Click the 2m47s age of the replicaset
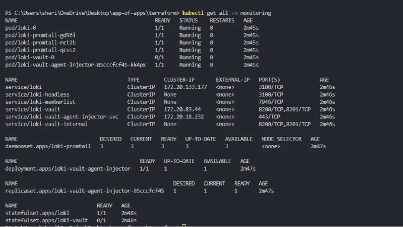Screen dimensions: 403x227 [x=266, y=191]
